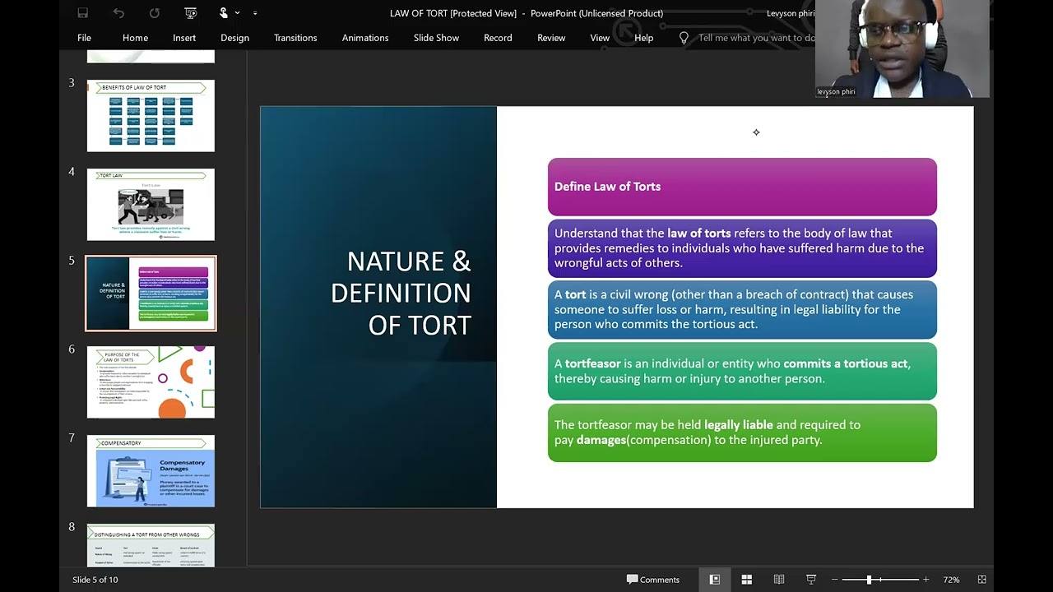Click Fit slide to current window icon
Image resolution: width=1053 pixels, height=592 pixels.
pyautogui.click(x=981, y=580)
